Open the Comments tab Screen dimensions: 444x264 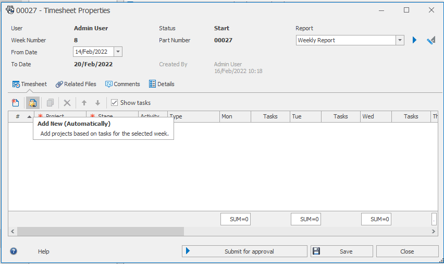(122, 84)
